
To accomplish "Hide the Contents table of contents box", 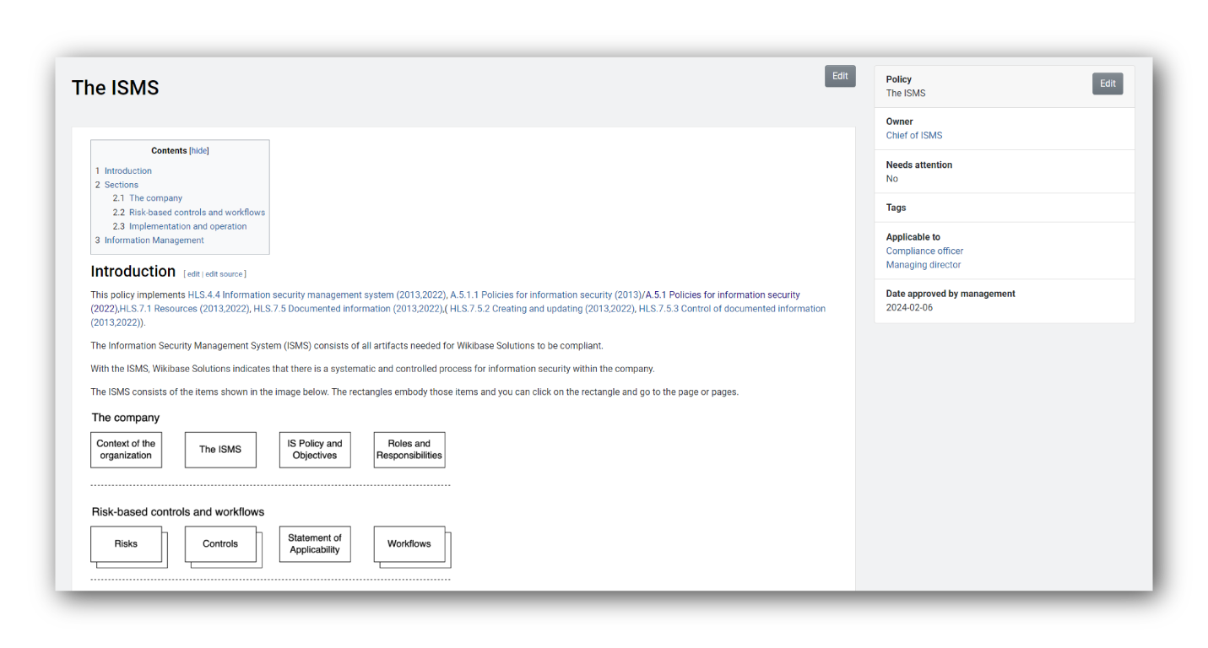I will (x=199, y=150).
